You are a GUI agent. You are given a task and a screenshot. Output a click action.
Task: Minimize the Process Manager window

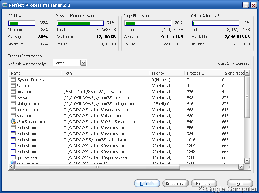point(246,5)
